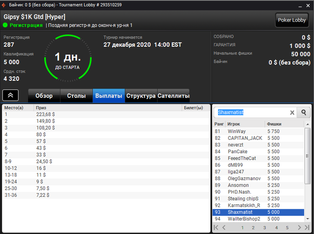Return to Poker Lobby
This screenshot has width=314, height=234.
tap(292, 20)
